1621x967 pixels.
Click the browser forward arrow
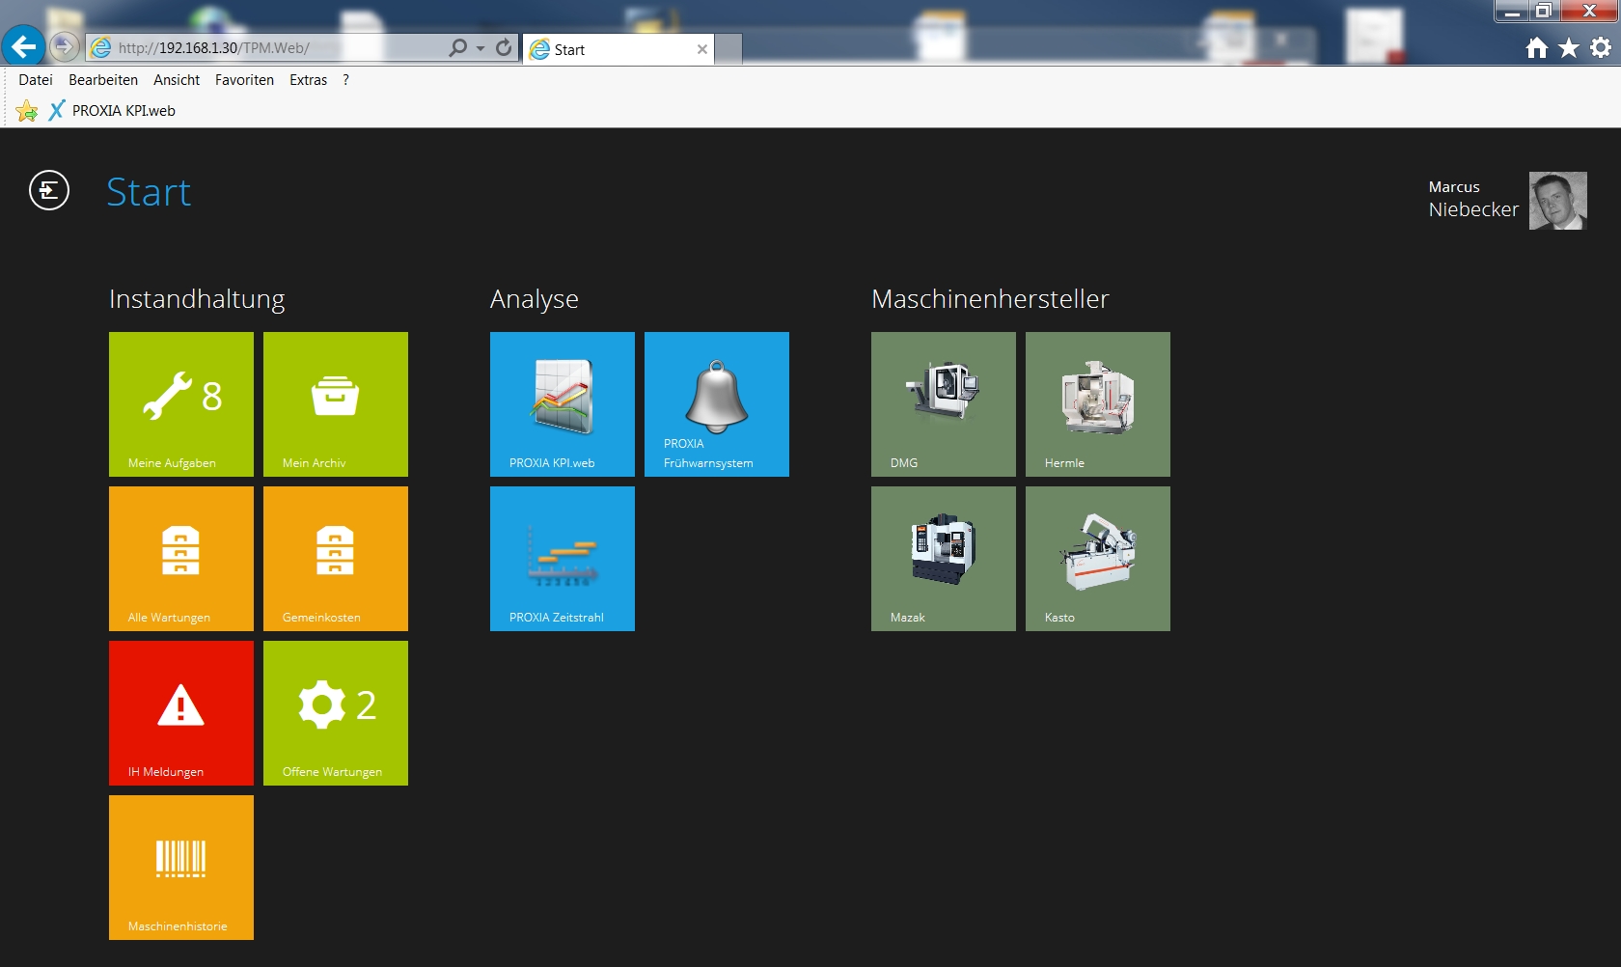click(x=64, y=46)
